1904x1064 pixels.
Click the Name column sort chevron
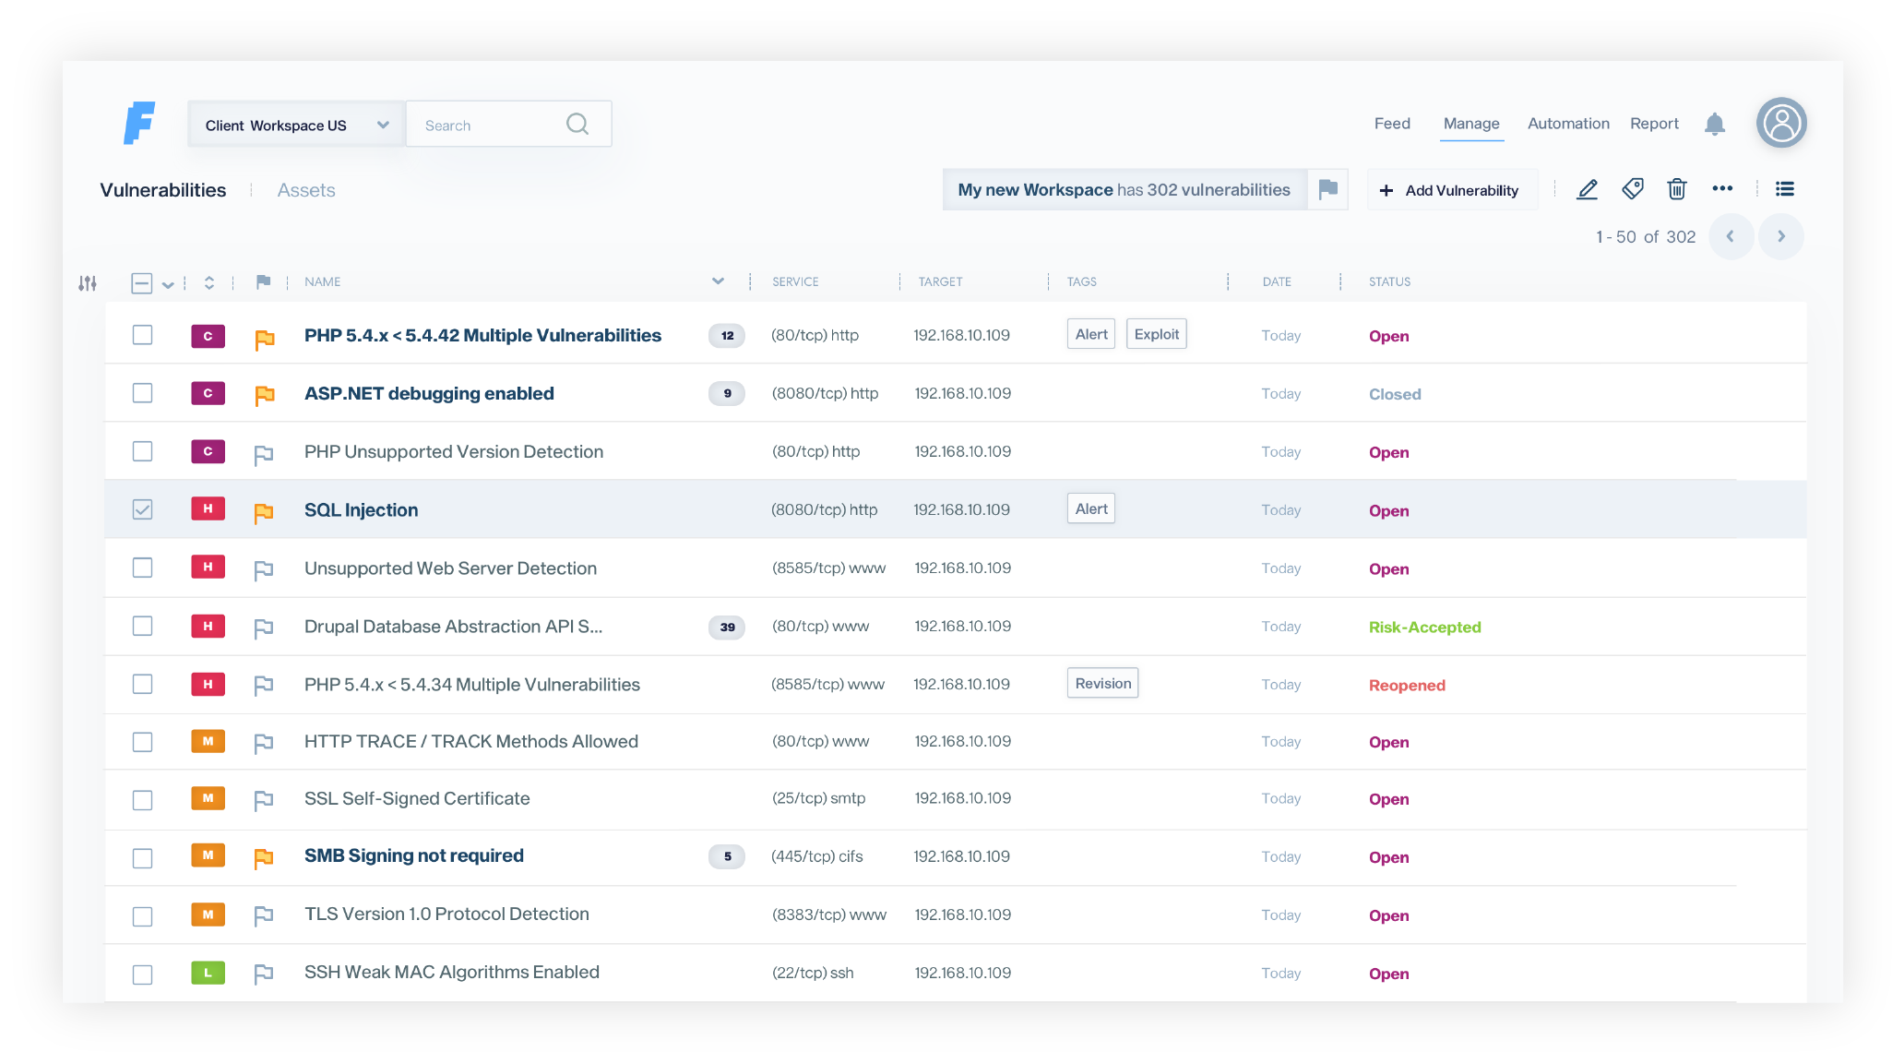(718, 281)
